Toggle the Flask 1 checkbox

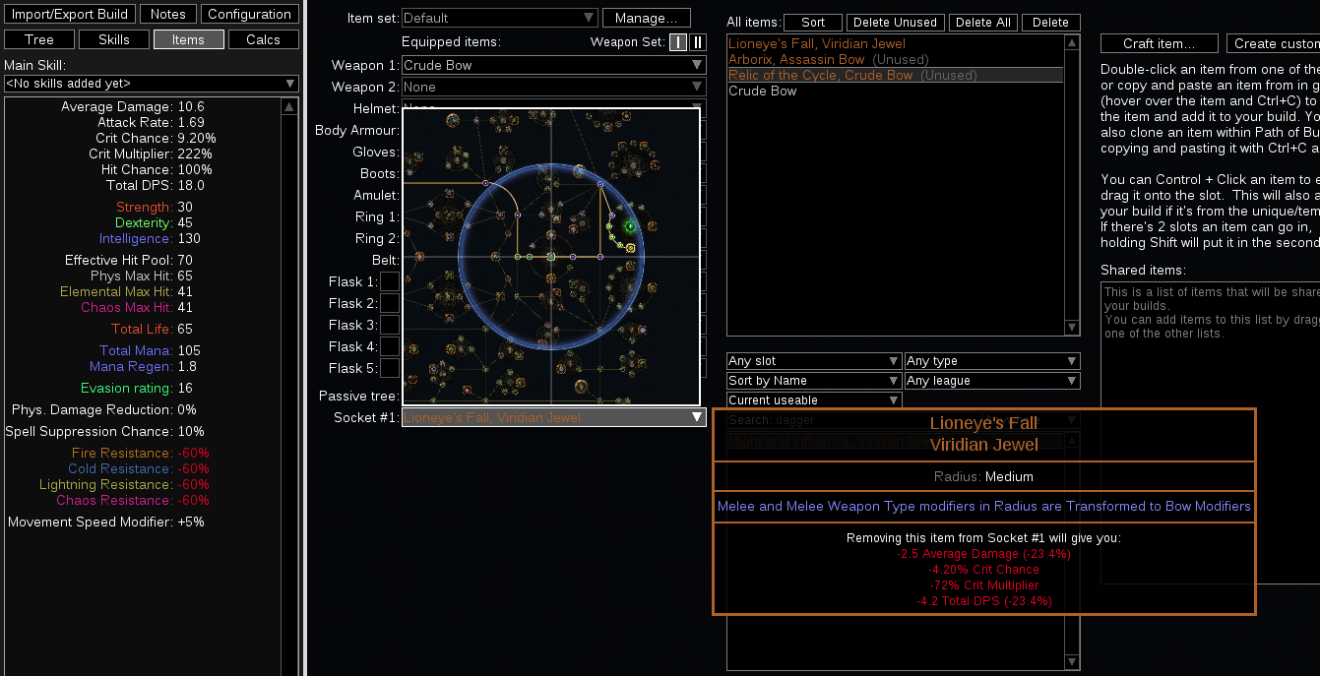[x=390, y=281]
